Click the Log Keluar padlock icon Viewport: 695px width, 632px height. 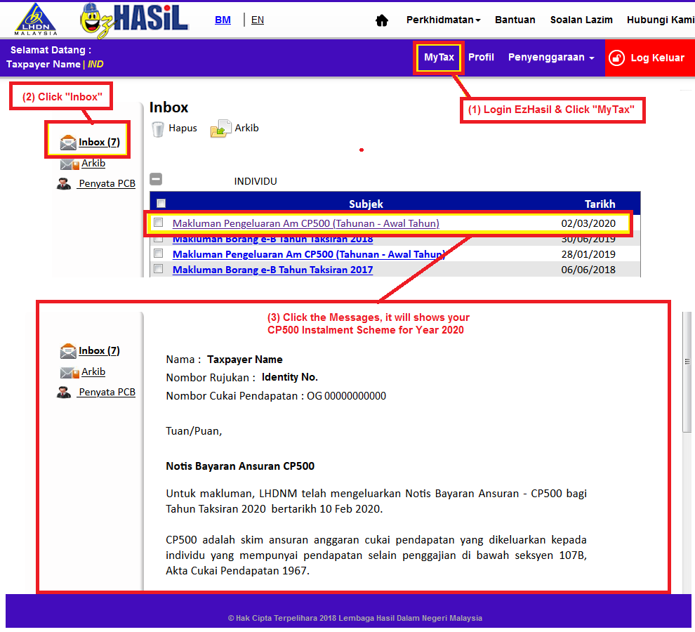click(x=616, y=58)
